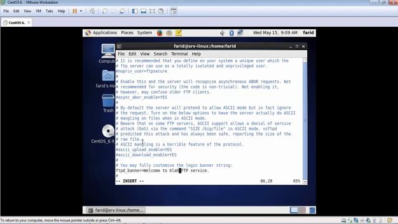
Task: Toggle VMware console view button
Action: coord(174,11)
